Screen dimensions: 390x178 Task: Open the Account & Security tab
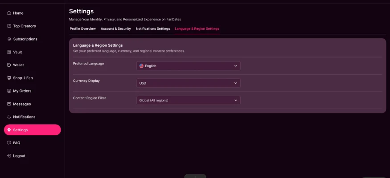tap(115, 29)
